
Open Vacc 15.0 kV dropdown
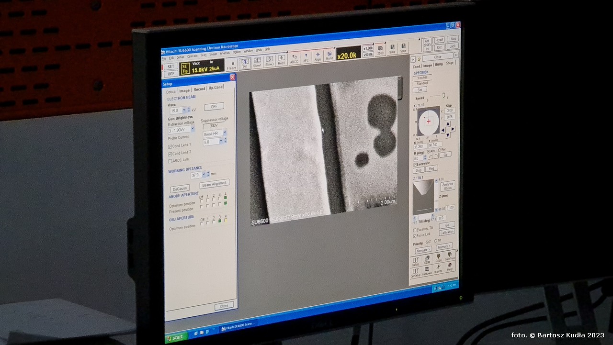[x=184, y=110]
